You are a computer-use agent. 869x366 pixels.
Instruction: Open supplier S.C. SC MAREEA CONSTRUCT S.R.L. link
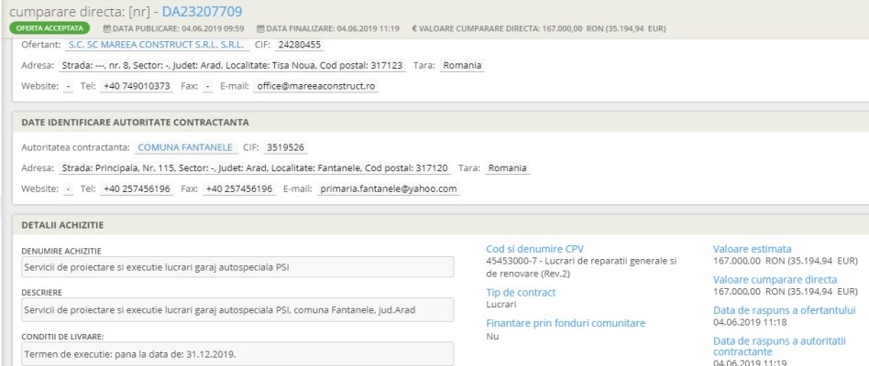(156, 44)
